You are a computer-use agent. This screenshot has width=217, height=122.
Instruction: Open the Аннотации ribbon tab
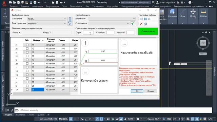tap(38, 6)
